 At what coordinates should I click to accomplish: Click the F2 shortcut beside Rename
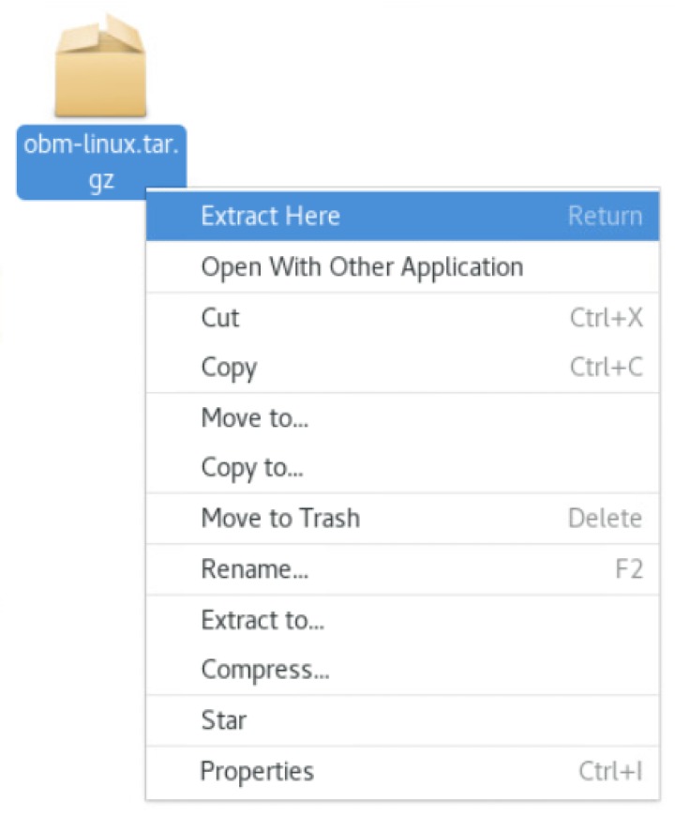(632, 568)
